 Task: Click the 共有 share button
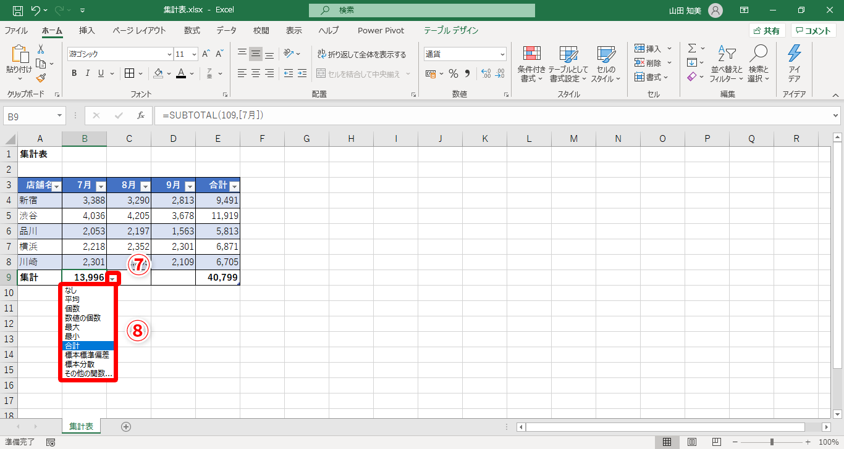coord(767,31)
